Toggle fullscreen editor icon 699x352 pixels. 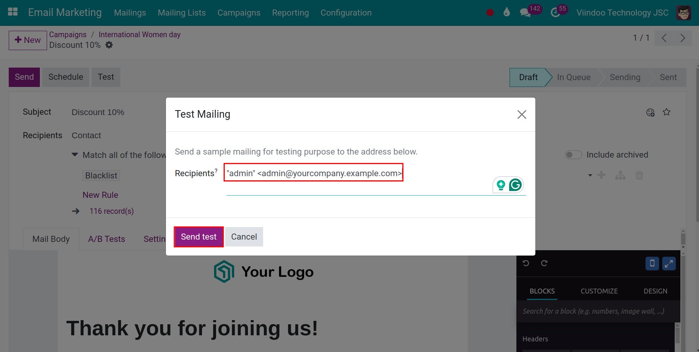coord(669,264)
